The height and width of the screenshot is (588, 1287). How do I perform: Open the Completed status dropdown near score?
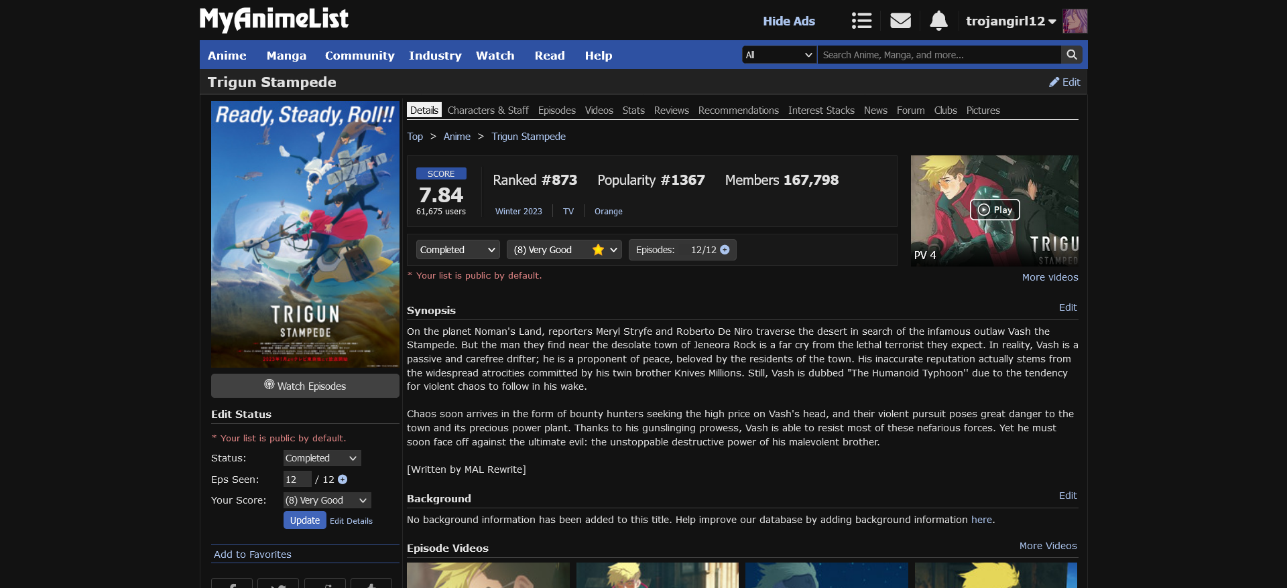tap(458, 250)
